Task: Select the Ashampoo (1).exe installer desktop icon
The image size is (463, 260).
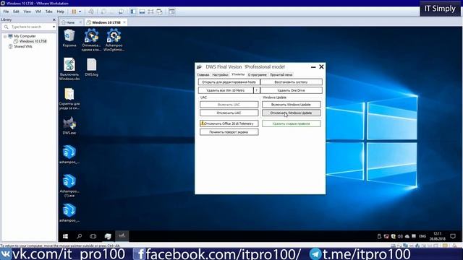Action: pos(69,186)
